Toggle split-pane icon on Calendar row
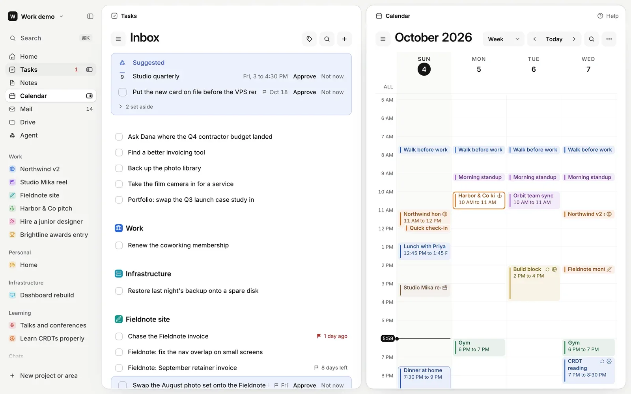The width and height of the screenshot is (631, 394). [x=90, y=96]
